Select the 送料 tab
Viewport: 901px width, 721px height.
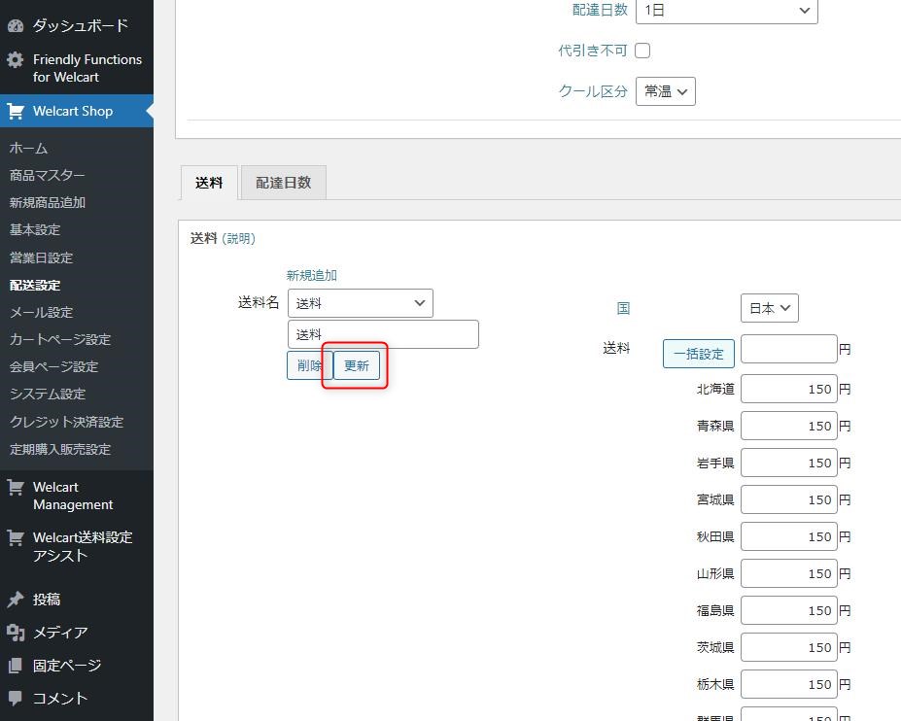tap(209, 183)
